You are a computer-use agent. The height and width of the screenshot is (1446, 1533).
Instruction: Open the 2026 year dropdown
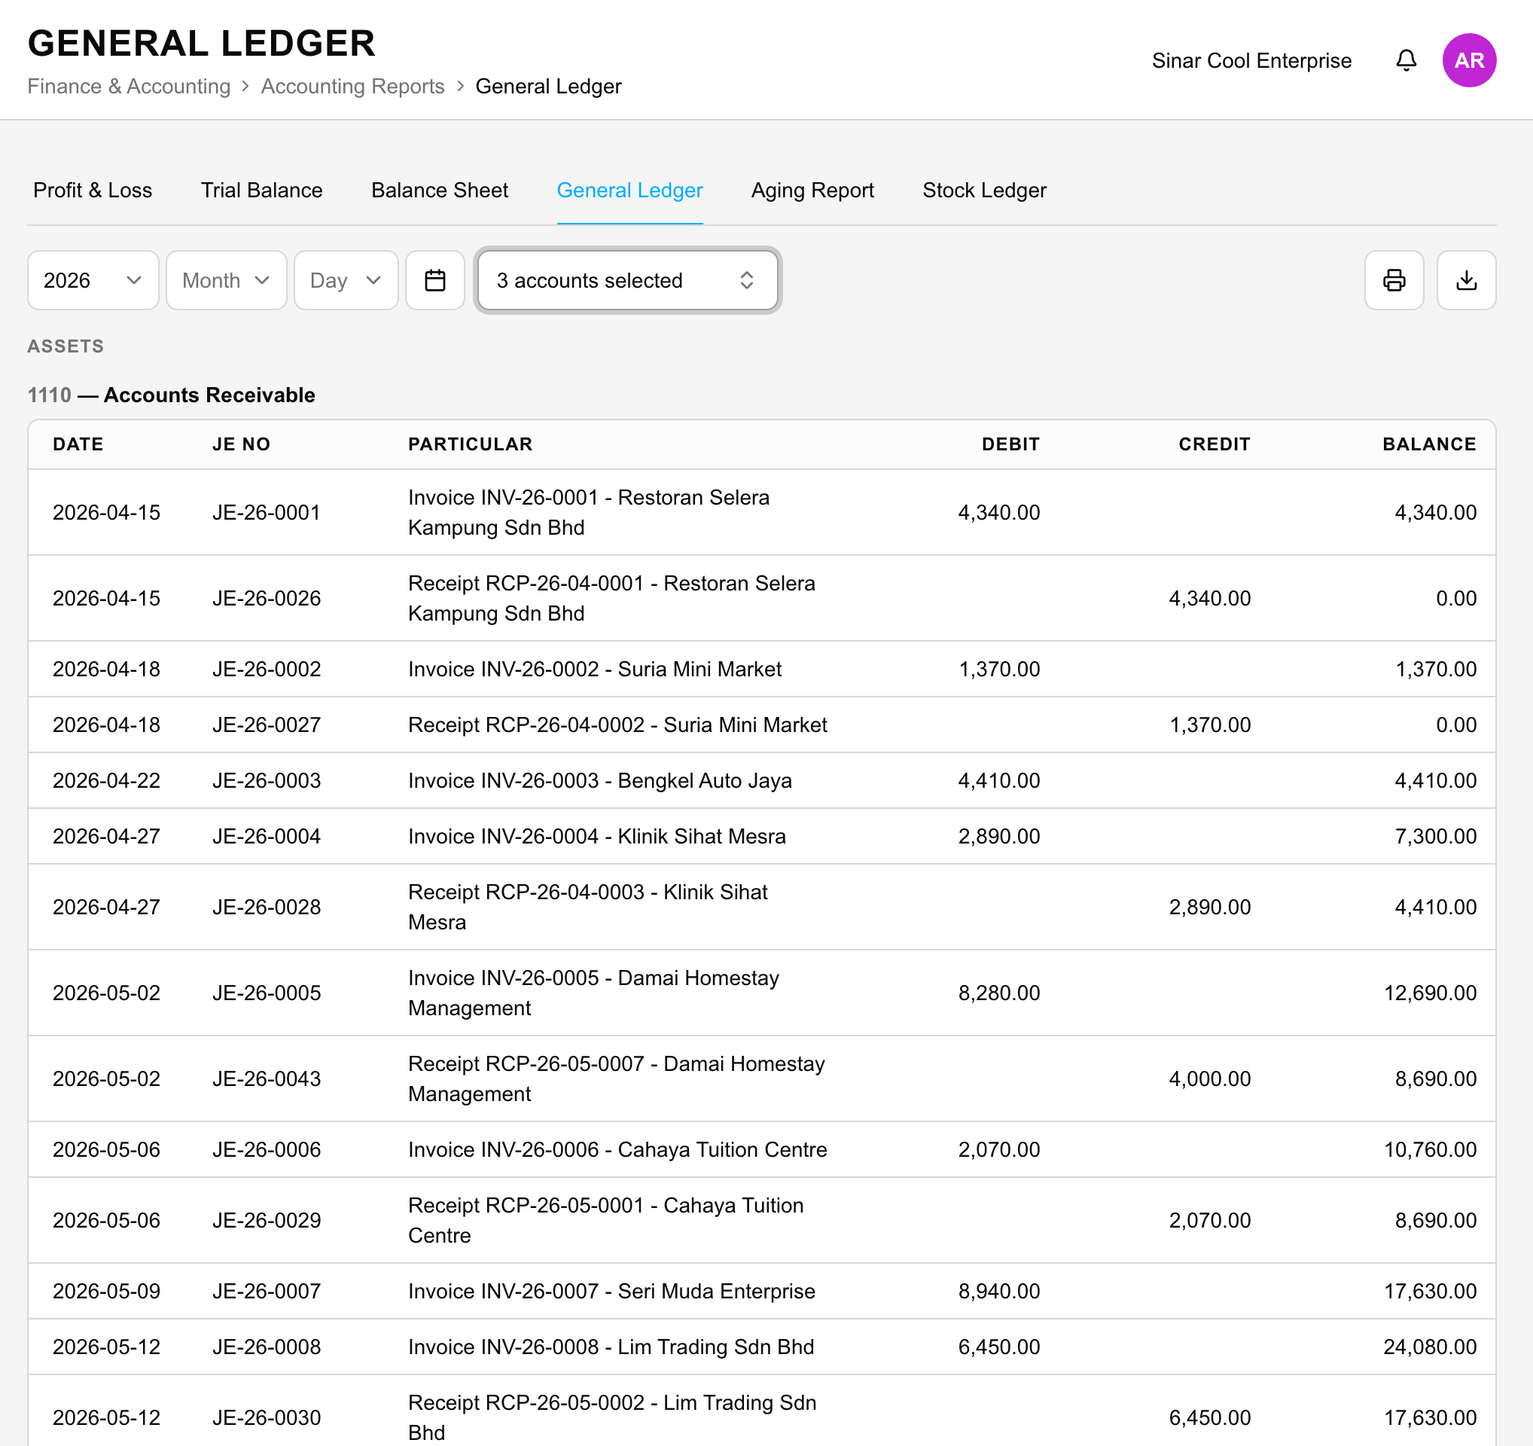(93, 280)
